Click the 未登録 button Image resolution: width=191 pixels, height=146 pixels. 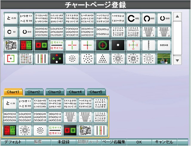coord(64,142)
